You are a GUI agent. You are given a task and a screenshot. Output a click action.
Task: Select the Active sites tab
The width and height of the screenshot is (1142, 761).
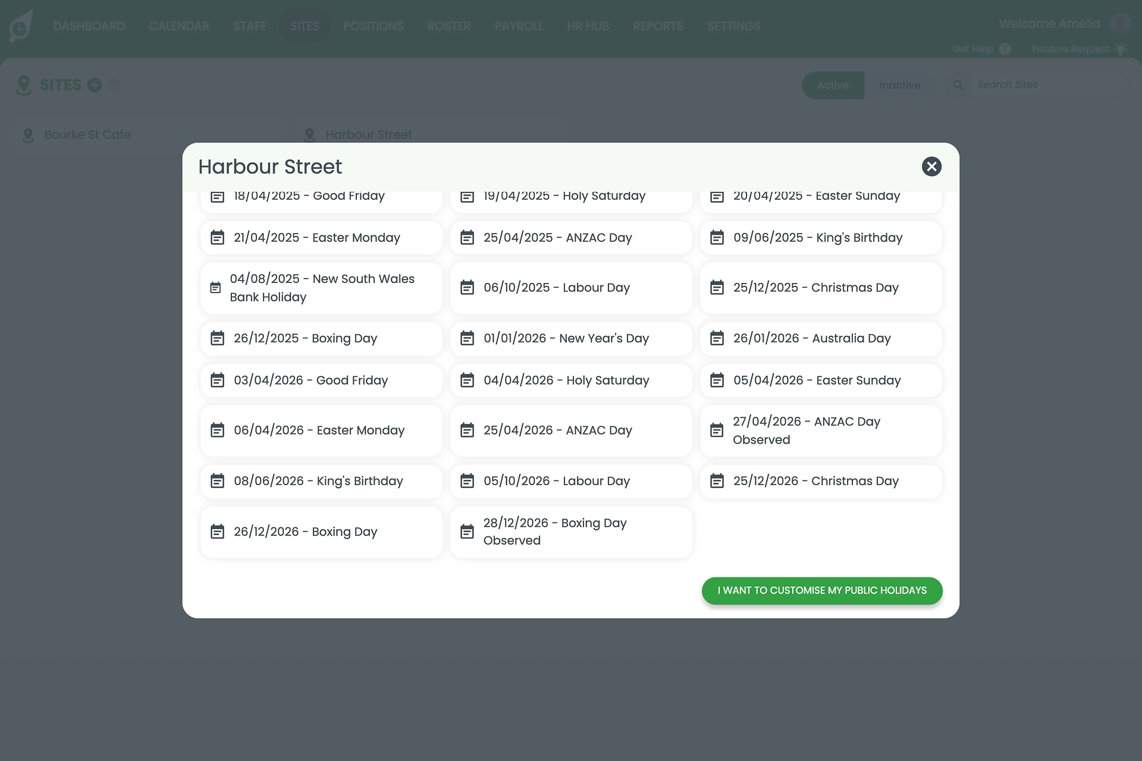(x=833, y=85)
